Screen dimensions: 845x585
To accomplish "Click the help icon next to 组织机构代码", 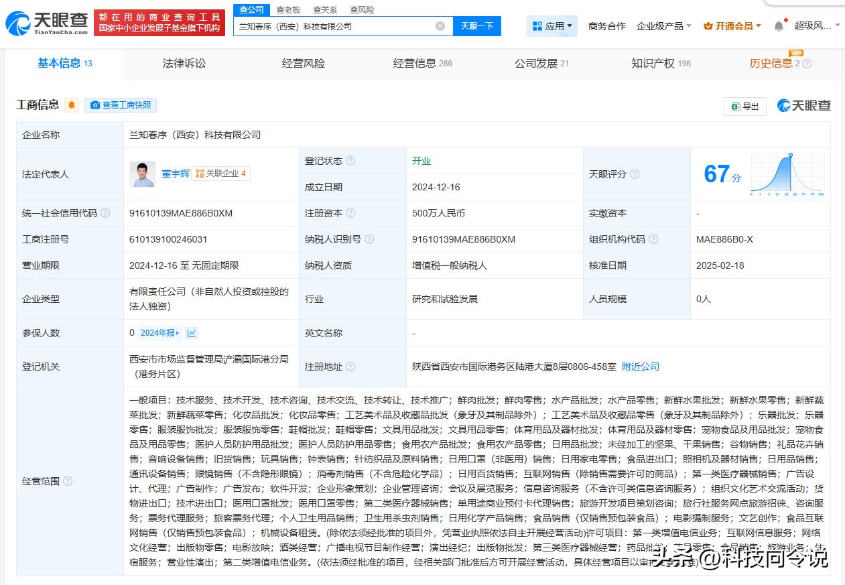I will [x=653, y=239].
